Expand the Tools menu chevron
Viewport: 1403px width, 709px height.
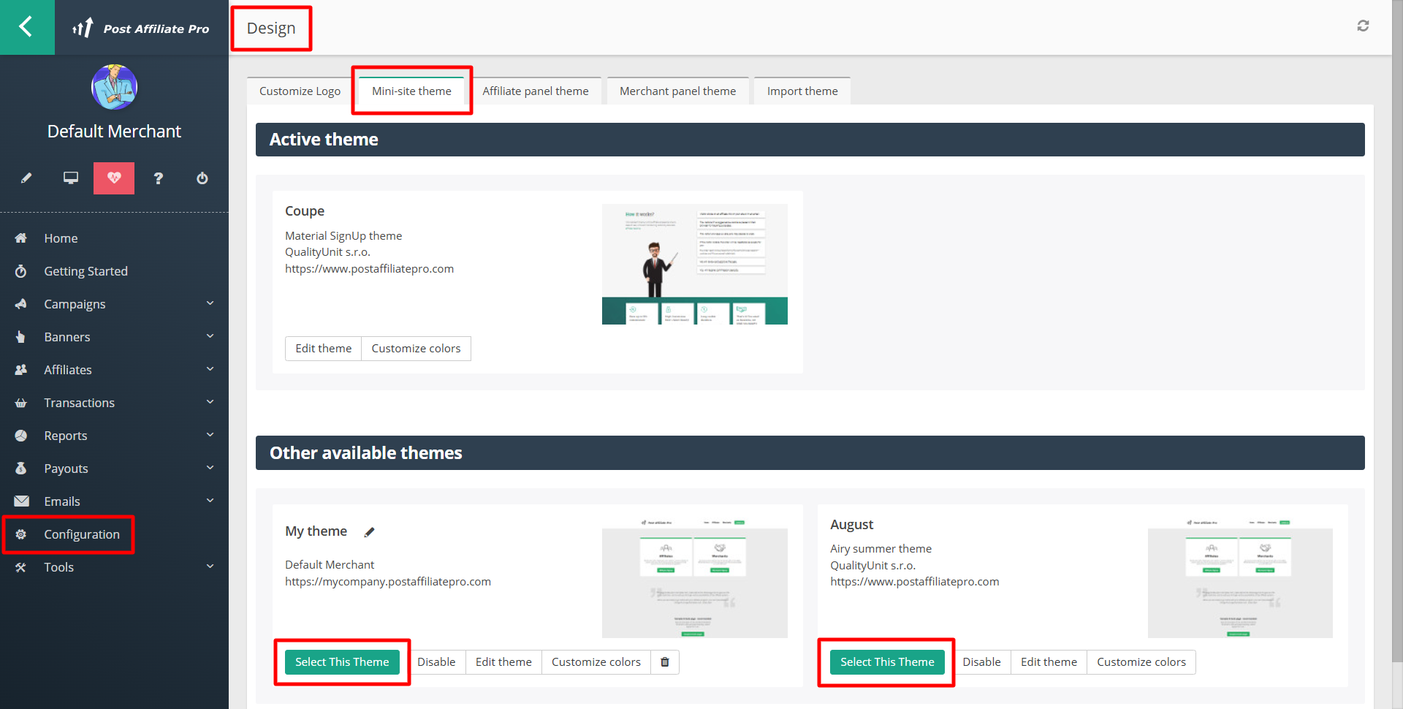[x=210, y=566]
